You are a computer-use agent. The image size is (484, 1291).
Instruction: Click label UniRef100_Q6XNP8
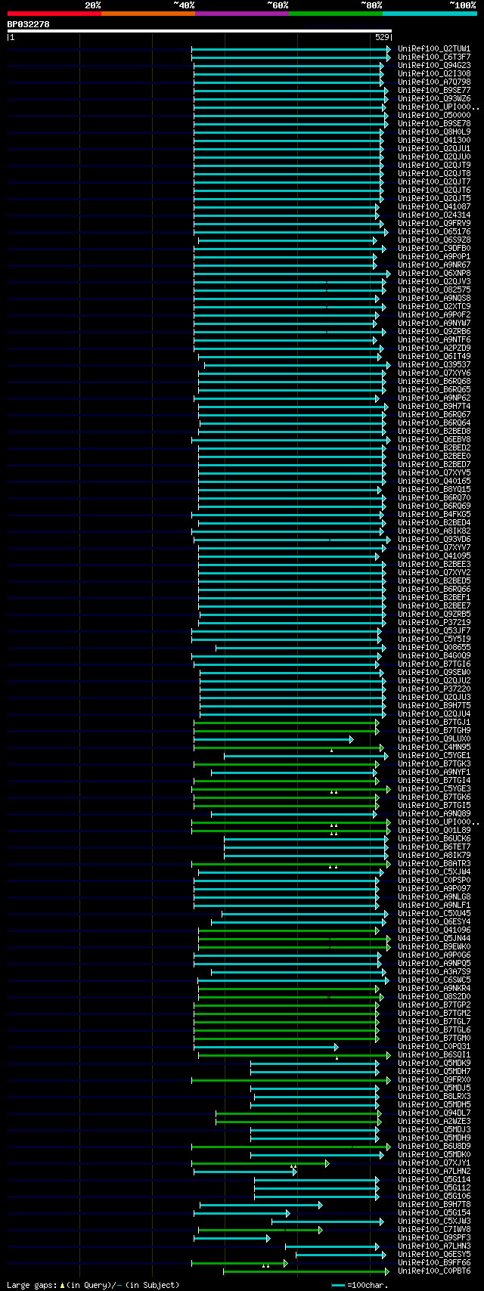pyautogui.click(x=434, y=273)
